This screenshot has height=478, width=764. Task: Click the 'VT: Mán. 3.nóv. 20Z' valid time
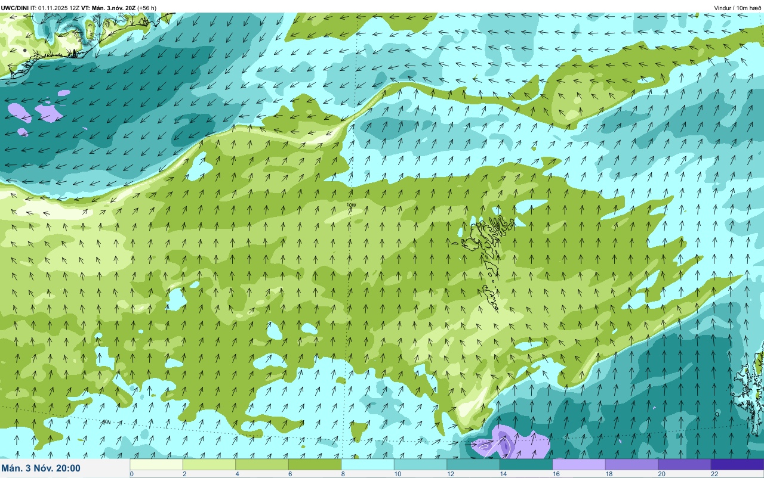click(108, 8)
